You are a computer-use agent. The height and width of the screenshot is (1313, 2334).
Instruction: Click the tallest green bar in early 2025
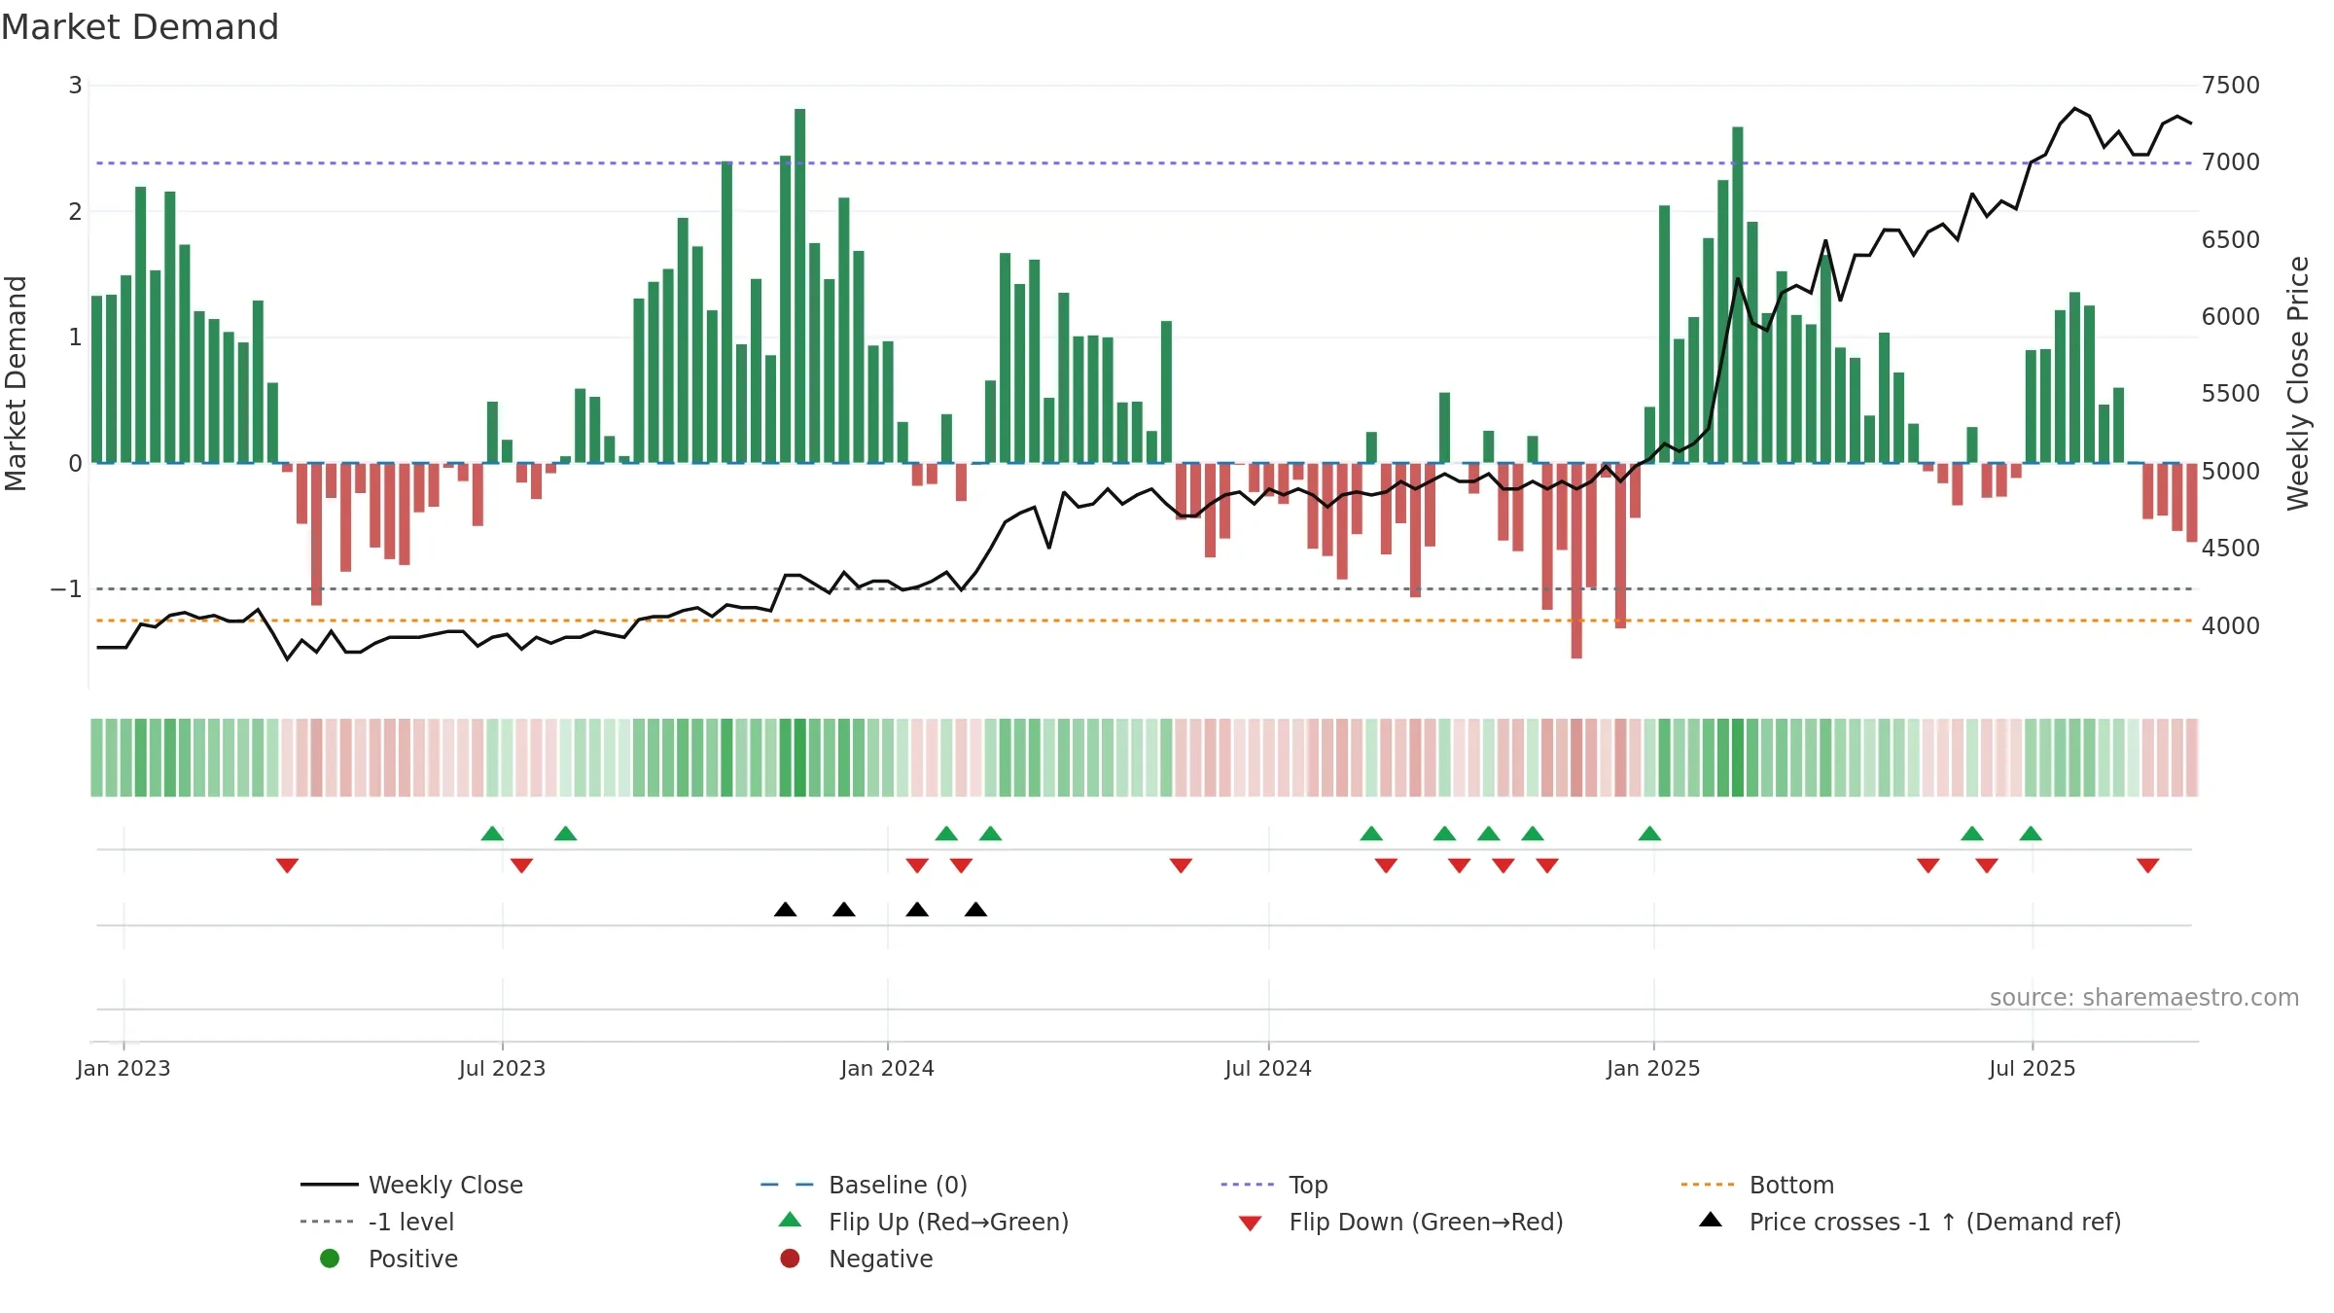(1738, 295)
